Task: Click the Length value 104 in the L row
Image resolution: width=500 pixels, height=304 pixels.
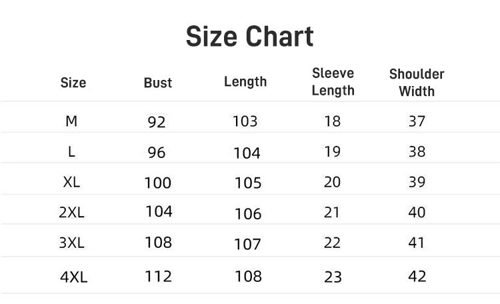Action: click(x=247, y=153)
